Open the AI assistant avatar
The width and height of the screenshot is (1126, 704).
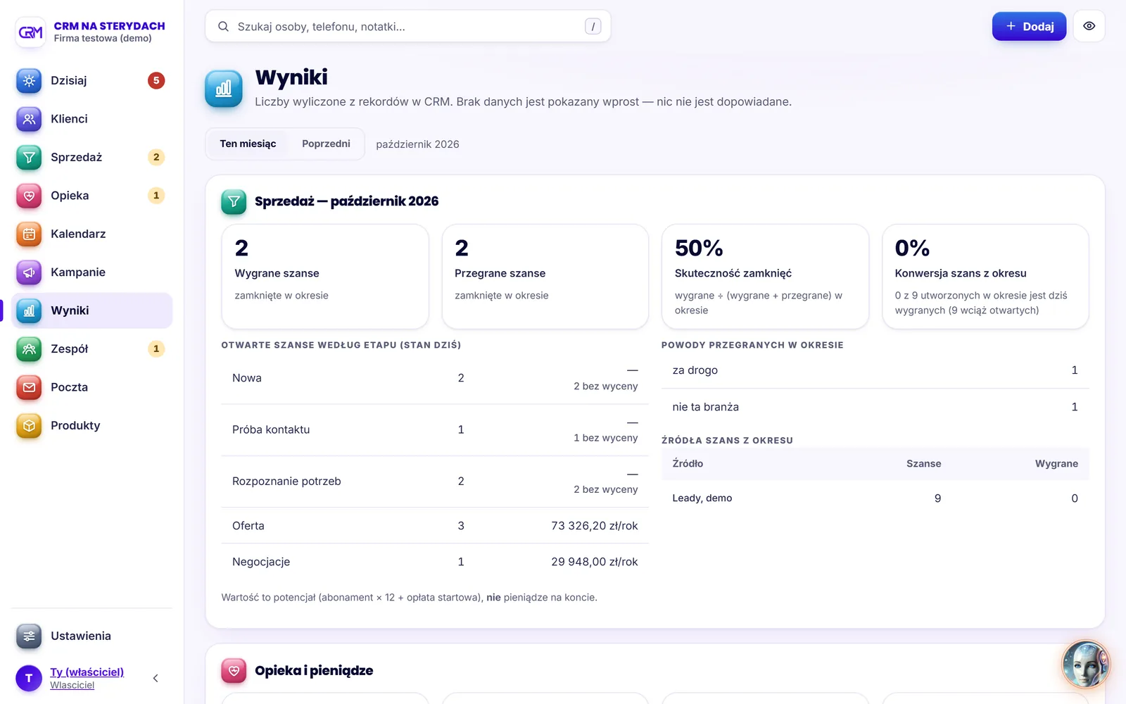pyautogui.click(x=1085, y=664)
